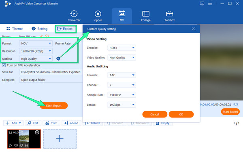This screenshot has height=155, width=243.
Task: Expand the Bitrate dropdown 192kbps
Action: point(122,105)
